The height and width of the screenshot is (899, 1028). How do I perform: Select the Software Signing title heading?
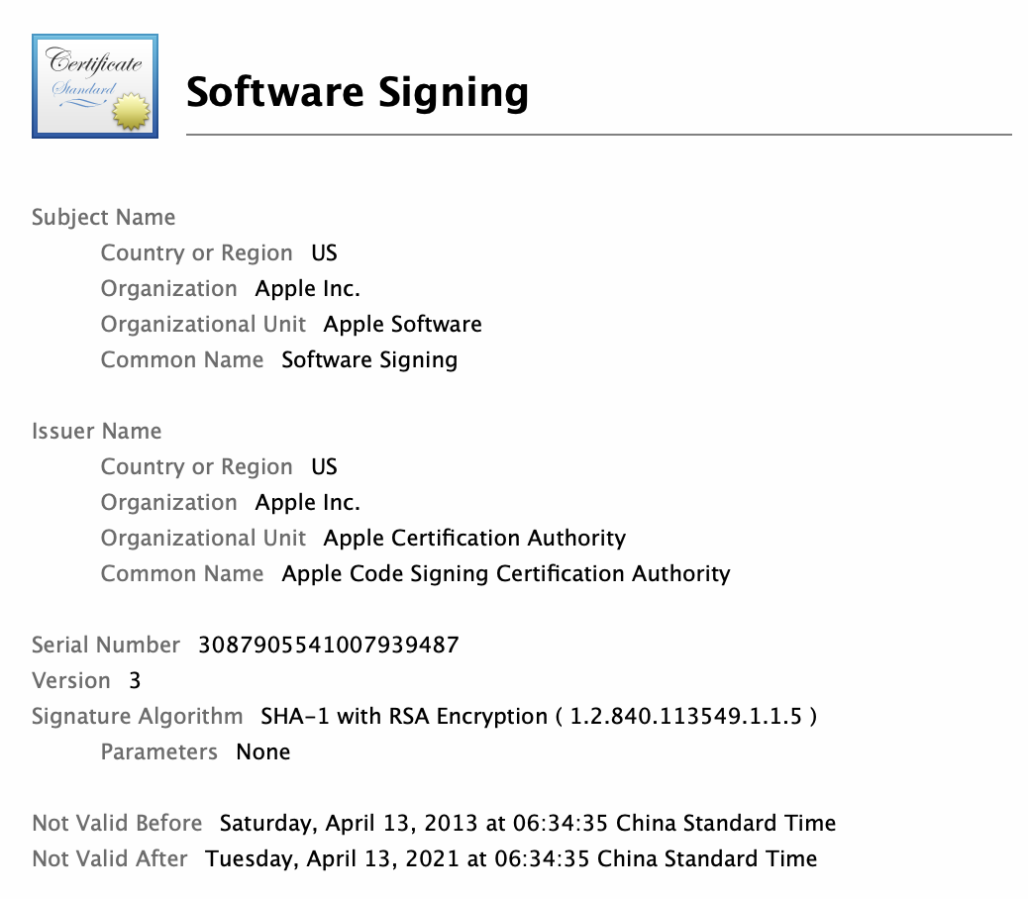[358, 92]
